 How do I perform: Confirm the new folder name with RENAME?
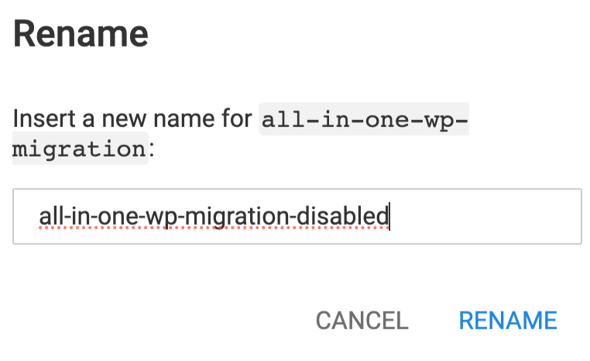pos(507,320)
